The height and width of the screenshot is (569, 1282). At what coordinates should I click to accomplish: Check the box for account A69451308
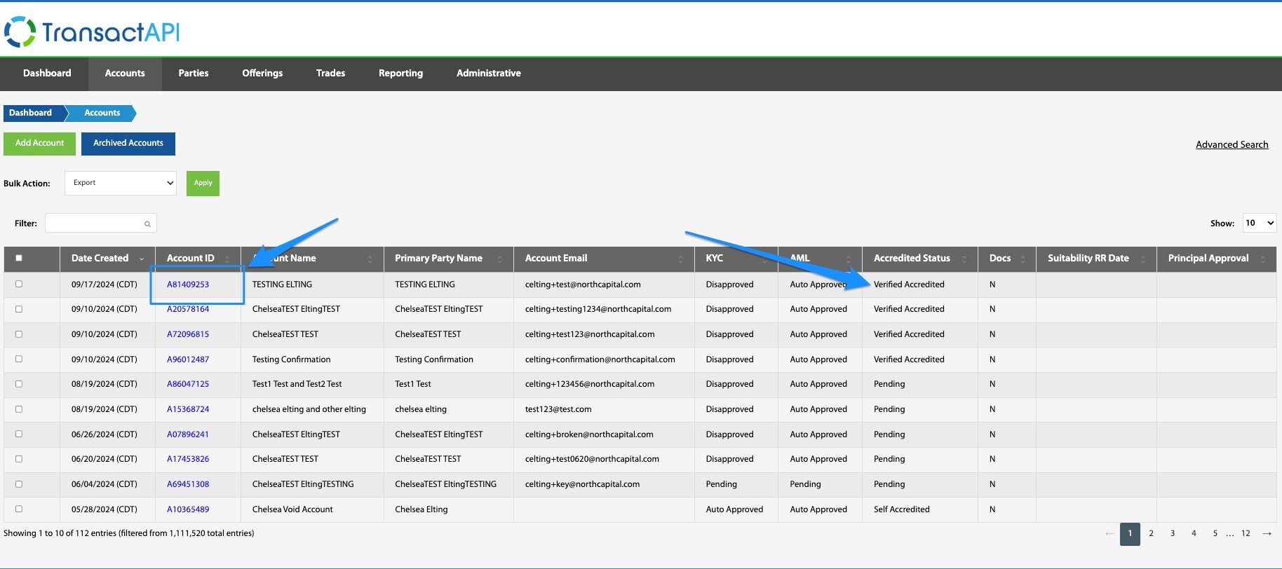pyautogui.click(x=19, y=484)
